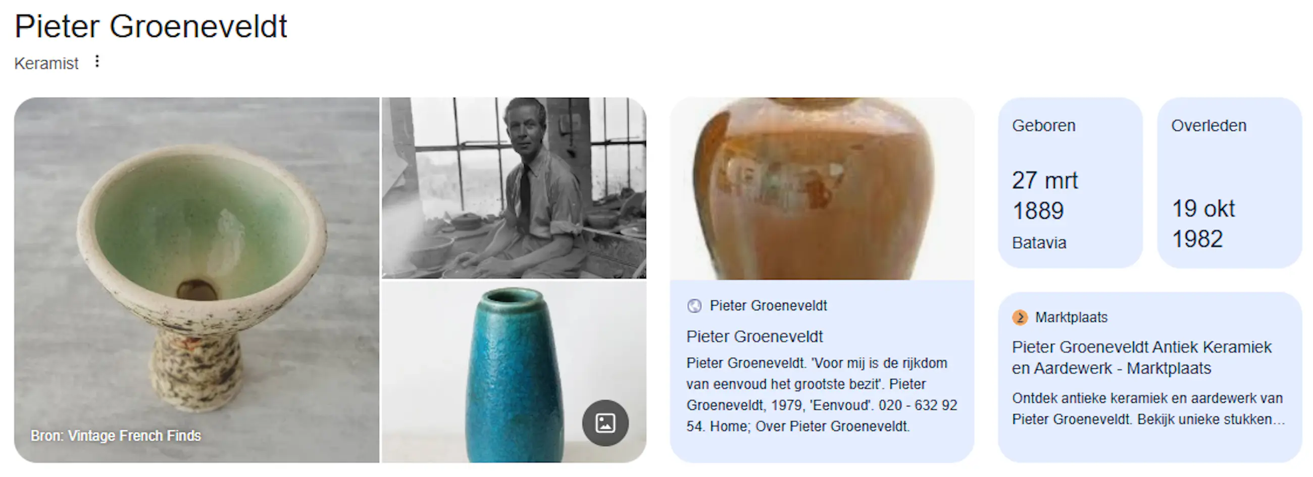Click the Pieter Groeneveldt site source name
Viewport: 1313px width, 477px height.
(x=768, y=306)
